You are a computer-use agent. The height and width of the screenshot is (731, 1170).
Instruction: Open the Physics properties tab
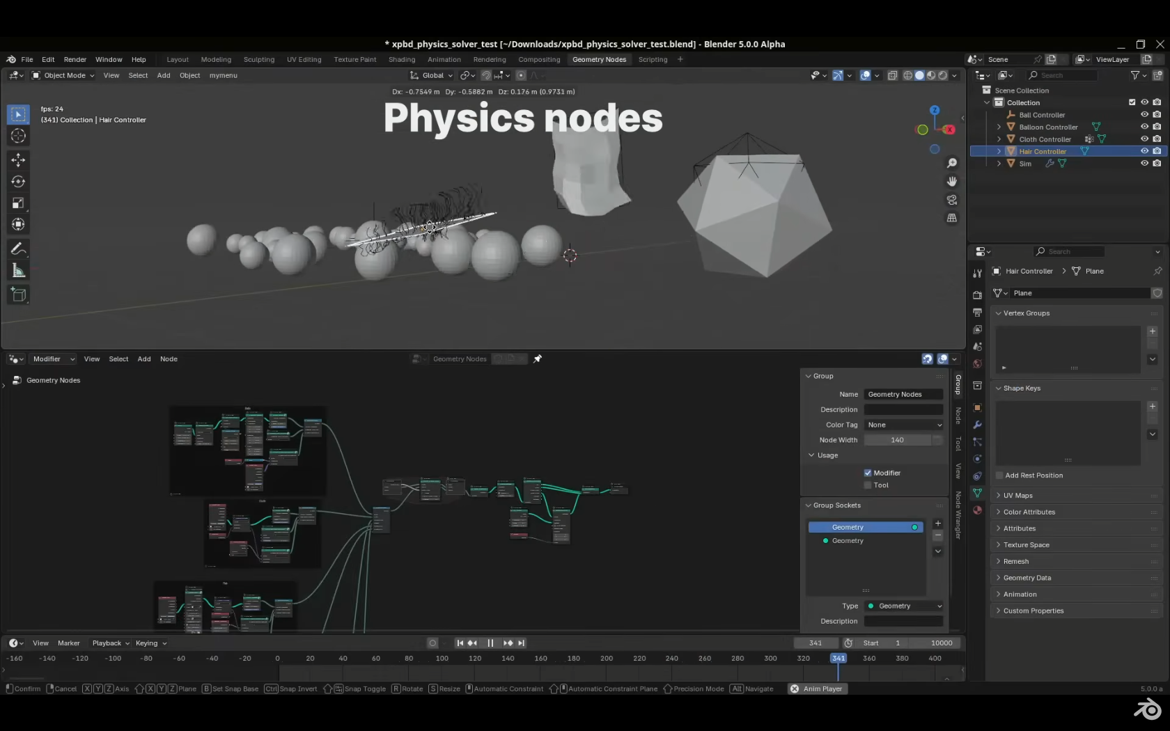[977, 459]
